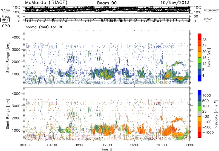Click the 'Velocity [m s⁻¹]' colorbar label
The image size is (219, 151).
coord(216,113)
